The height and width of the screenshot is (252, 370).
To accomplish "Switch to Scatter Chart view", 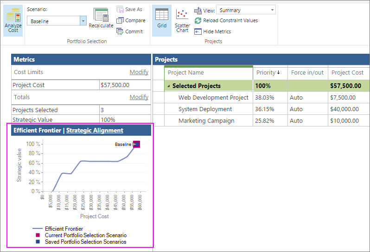I will tap(182, 20).
